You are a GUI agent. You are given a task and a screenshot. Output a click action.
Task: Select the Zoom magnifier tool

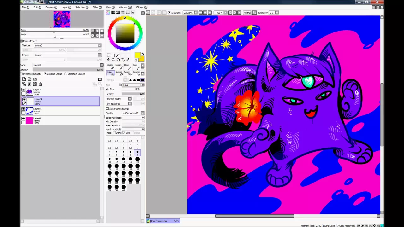coord(113,60)
